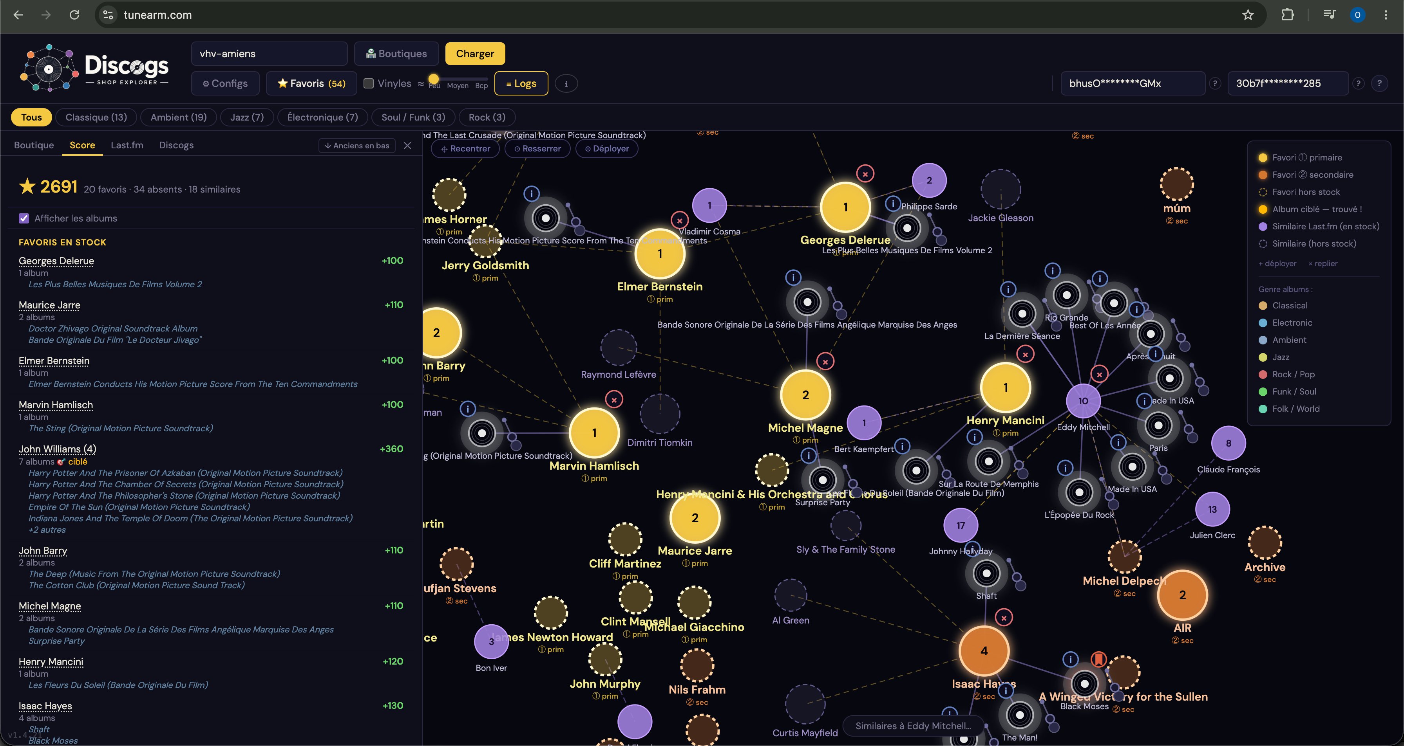Click the Rio Grande album vinyl disc
The image size is (1404, 746).
(x=1067, y=295)
